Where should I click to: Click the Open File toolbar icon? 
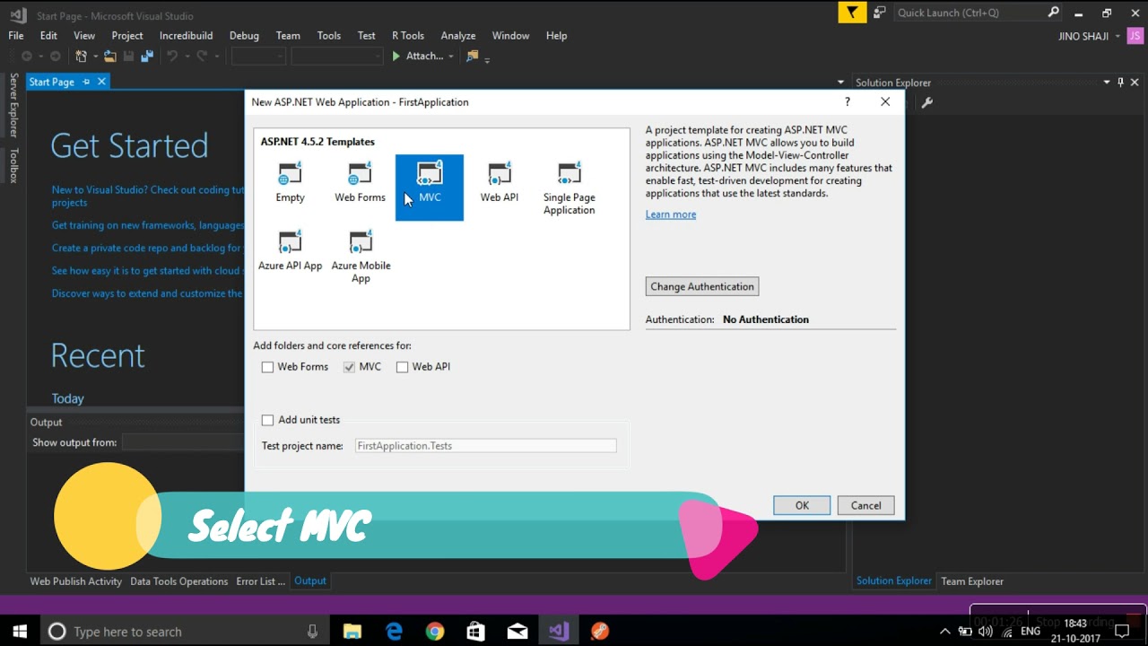(x=109, y=57)
